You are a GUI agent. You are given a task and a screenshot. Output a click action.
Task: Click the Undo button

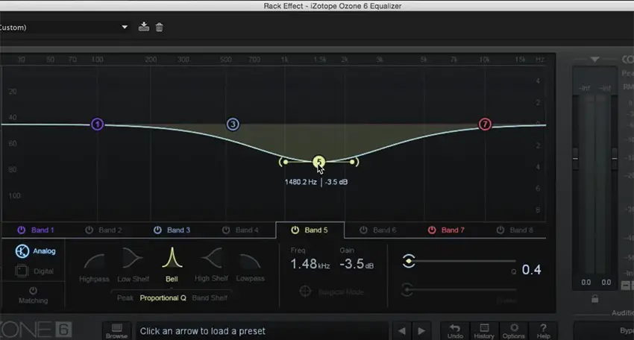(x=455, y=331)
